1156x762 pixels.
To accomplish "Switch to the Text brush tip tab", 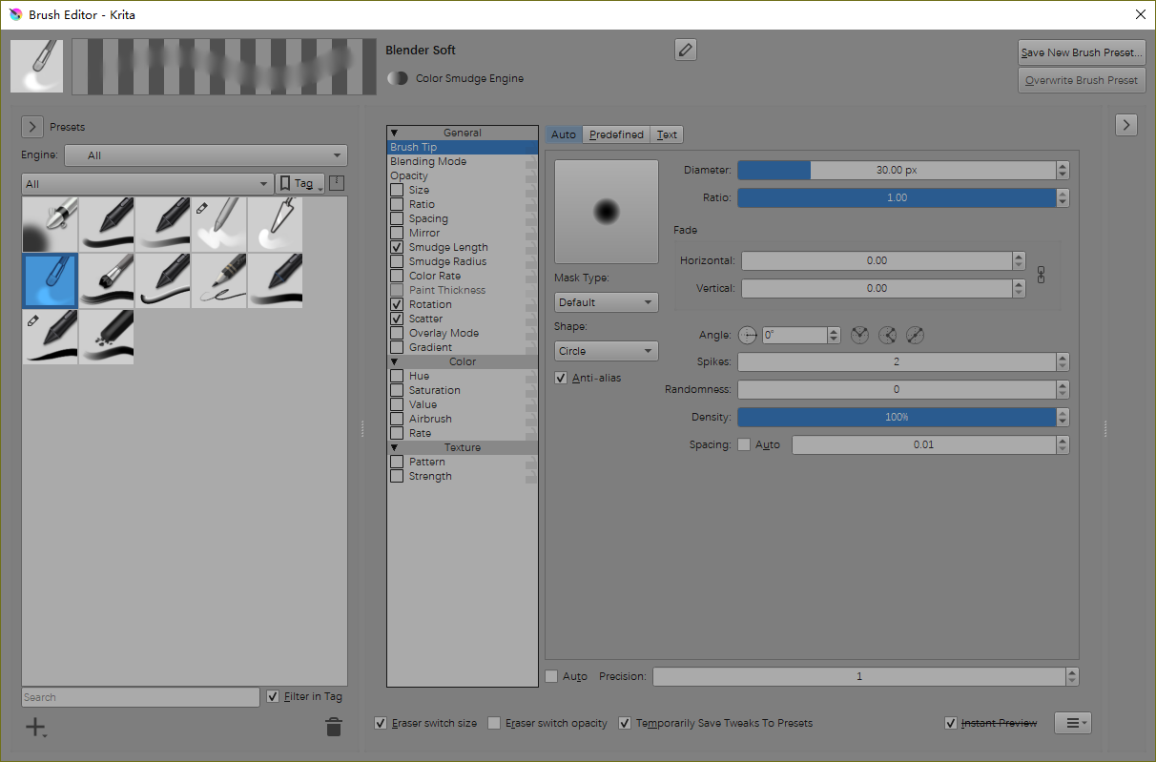I will [667, 134].
